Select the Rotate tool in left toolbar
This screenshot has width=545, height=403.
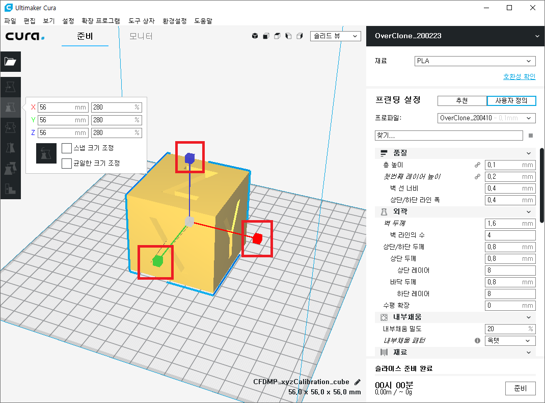click(x=10, y=127)
